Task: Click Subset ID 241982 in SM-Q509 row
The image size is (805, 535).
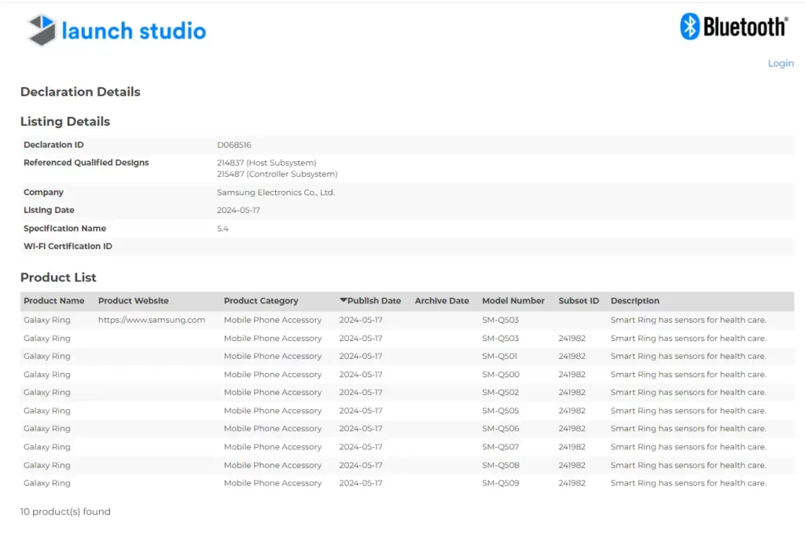Action: (572, 482)
